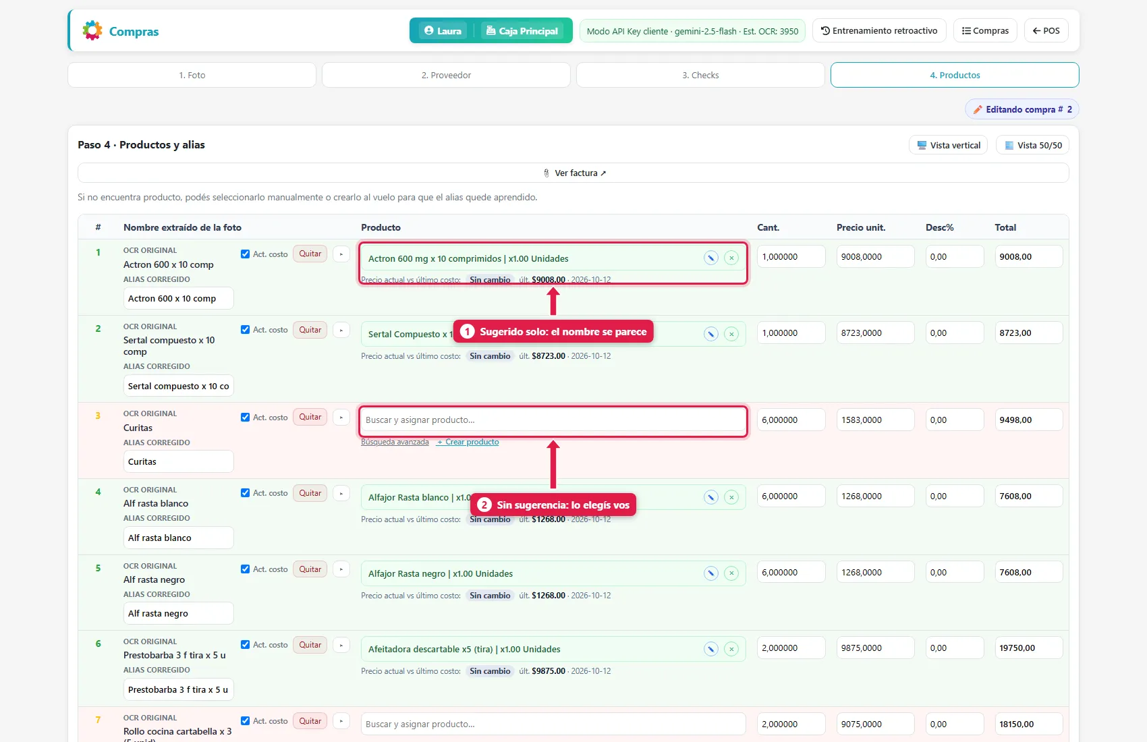Expand arrow button on Alf rasta blanco row
This screenshot has width=1147, height=742.
coord(341,493)
